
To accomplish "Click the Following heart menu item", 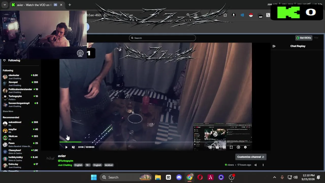I will tap(12, 60).
